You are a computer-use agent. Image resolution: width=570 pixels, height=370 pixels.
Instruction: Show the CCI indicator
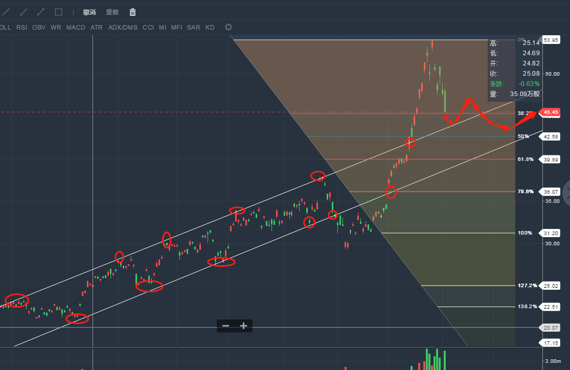(x=148, y=28)
